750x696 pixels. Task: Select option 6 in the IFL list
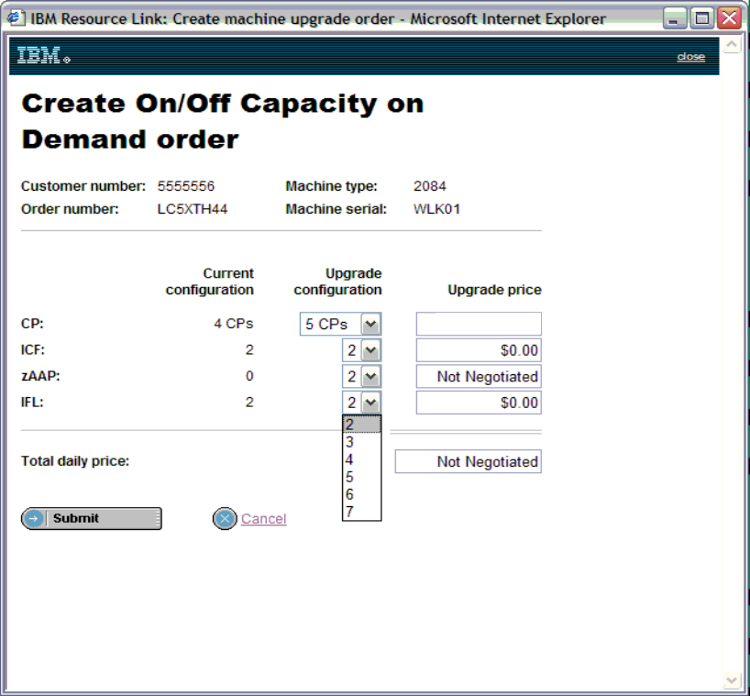point(361,494)
